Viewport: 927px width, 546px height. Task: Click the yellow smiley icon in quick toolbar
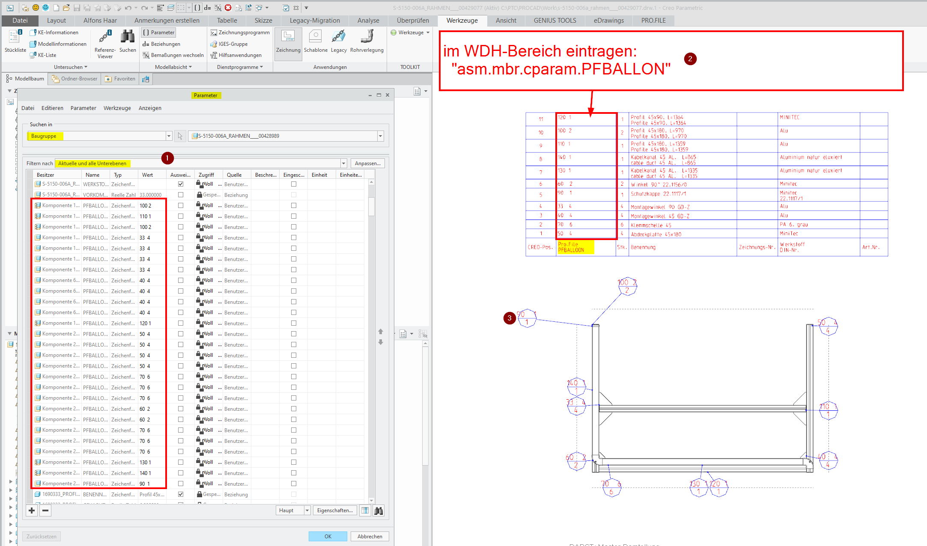pos(36,8)
